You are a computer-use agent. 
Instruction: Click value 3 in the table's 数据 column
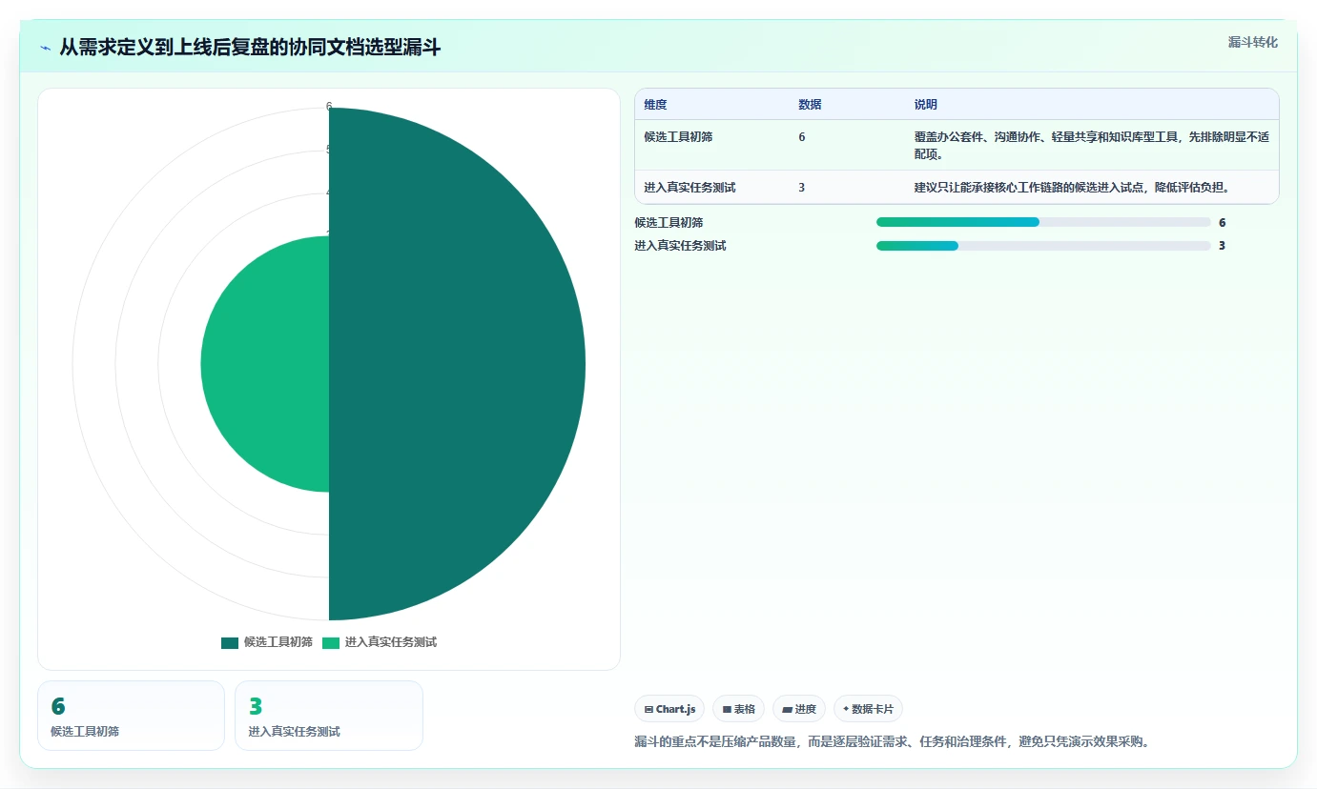pos(802,188)
